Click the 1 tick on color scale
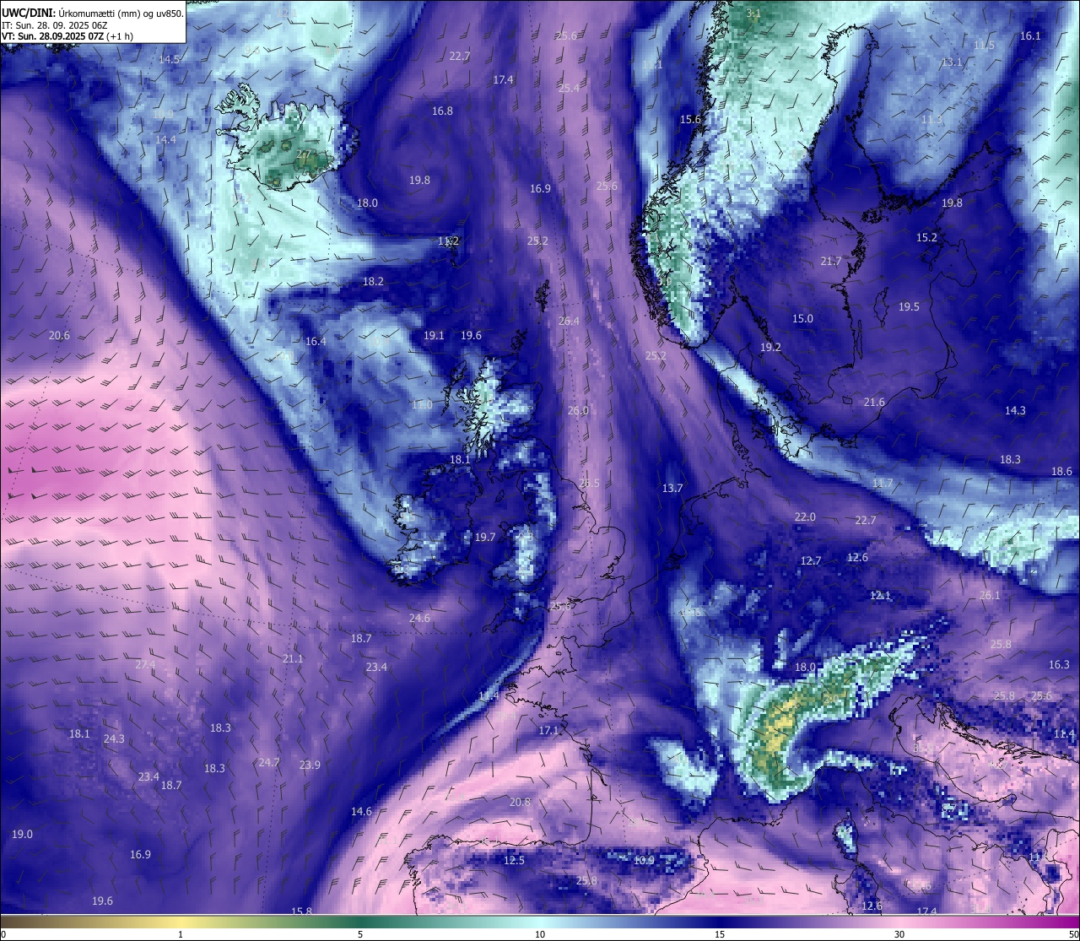 coord(181,933)
